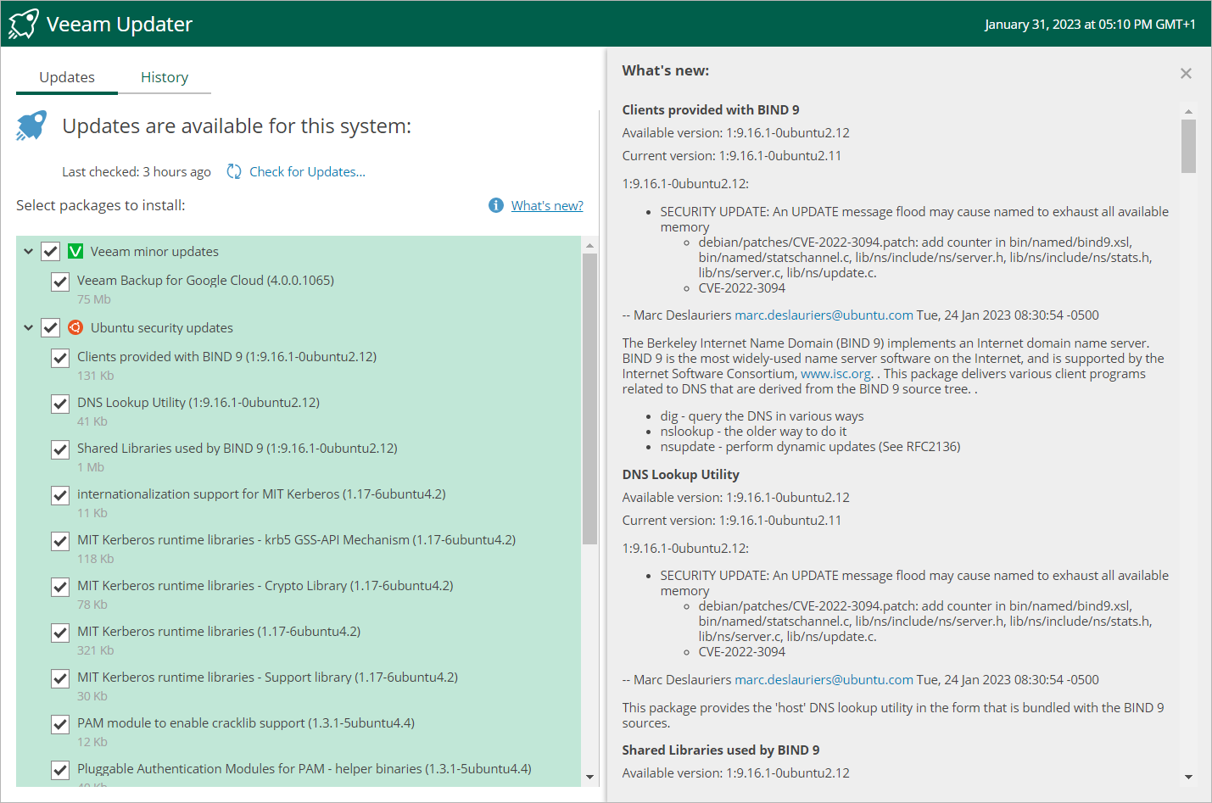The image size is (1212, 803).
Task: Uncheck the Kerberos Crypto Library package
Action: coord(60,587)
